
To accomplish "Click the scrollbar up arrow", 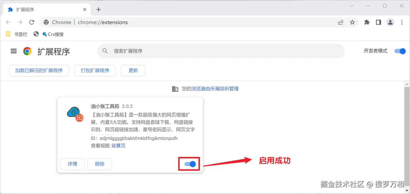I will (407, 84).
